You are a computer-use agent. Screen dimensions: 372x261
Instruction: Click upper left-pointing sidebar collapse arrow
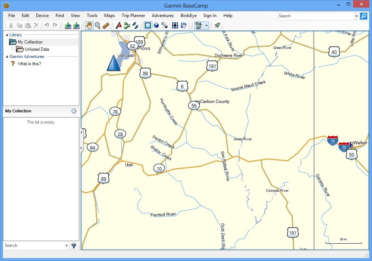click(82, 132)
